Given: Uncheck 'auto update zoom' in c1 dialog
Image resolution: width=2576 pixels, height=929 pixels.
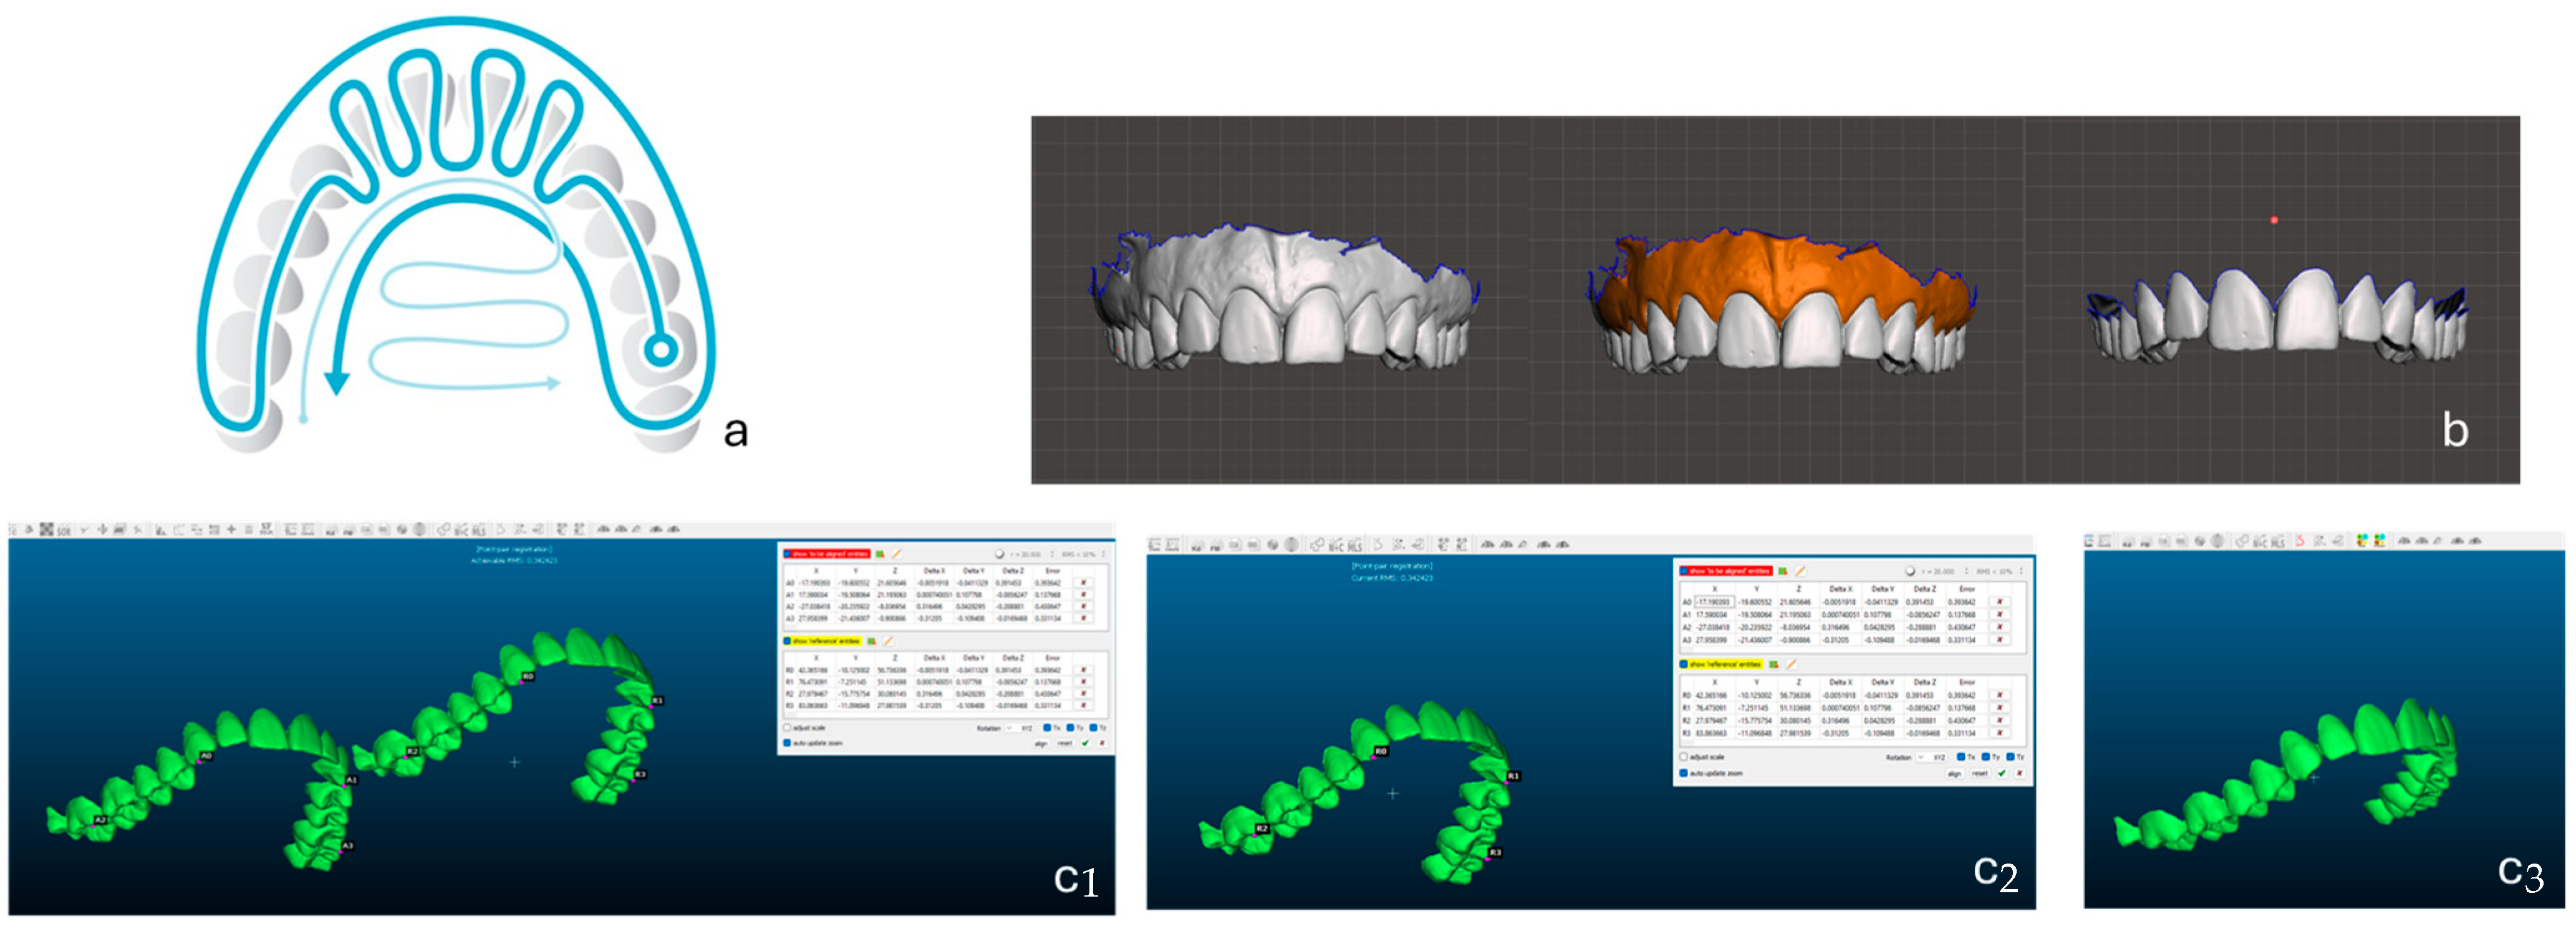Looking at the screenshot, I should 788,743.
